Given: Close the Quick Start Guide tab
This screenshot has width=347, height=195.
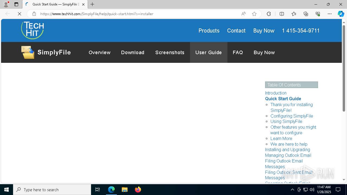Looking at the screenshot, I should 83,4.
